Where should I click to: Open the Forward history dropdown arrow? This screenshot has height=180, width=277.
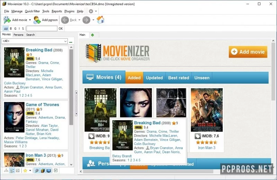click(93, 20)
